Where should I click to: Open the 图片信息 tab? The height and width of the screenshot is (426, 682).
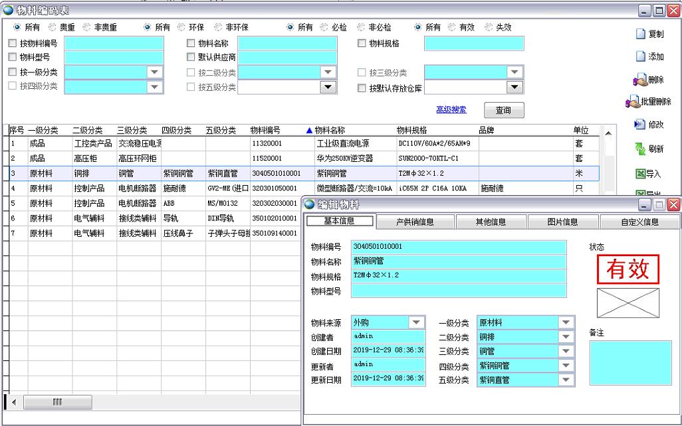pyautogui.click(x=562, y=222)
